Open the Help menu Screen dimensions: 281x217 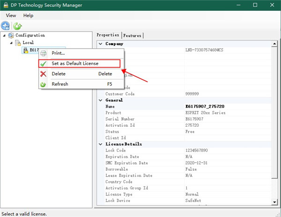click(x=28, y=15)
